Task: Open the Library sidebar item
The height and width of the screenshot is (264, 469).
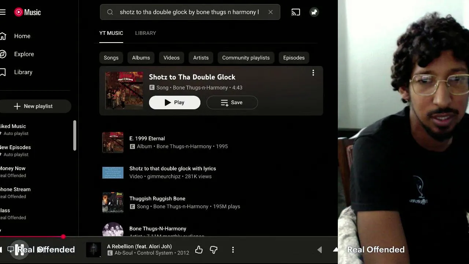Action: point(23,72)
